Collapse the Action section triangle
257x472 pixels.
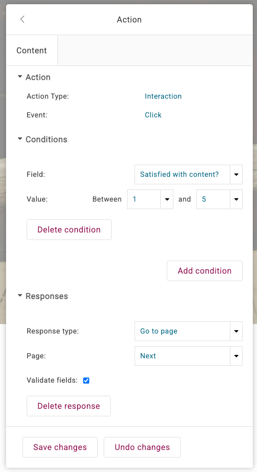(x=20, y=77)
